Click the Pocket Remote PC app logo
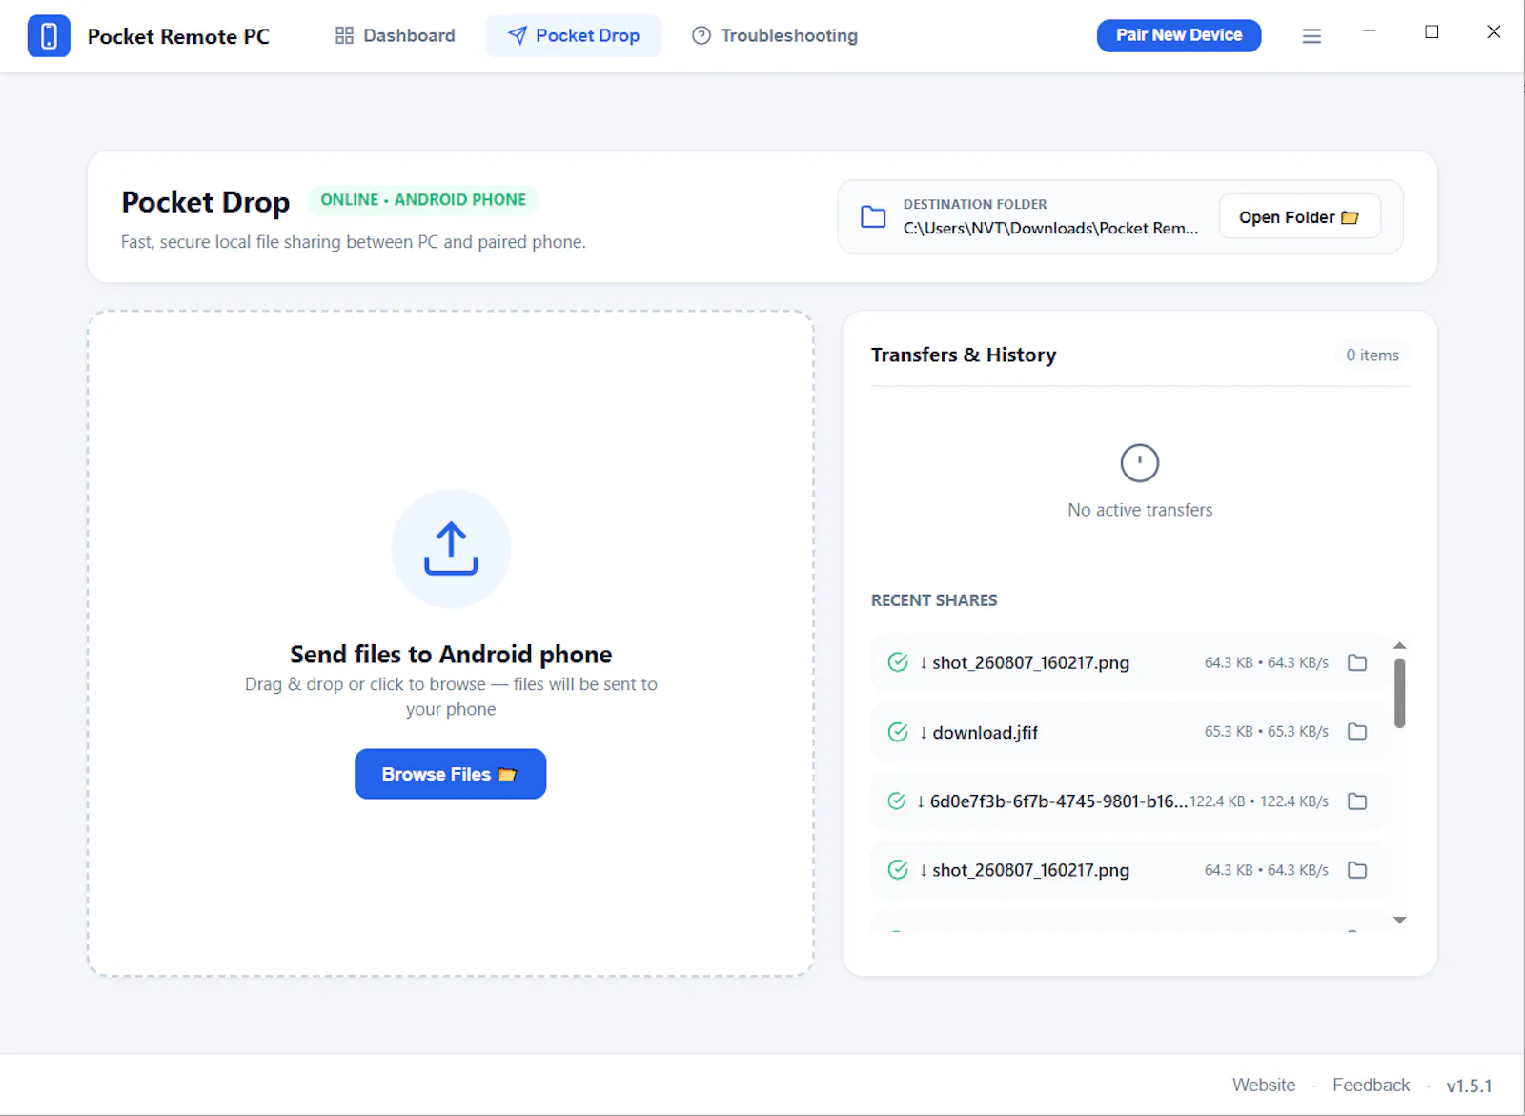The width and height of the screenshot is (1525, 1116). point(49,36)
